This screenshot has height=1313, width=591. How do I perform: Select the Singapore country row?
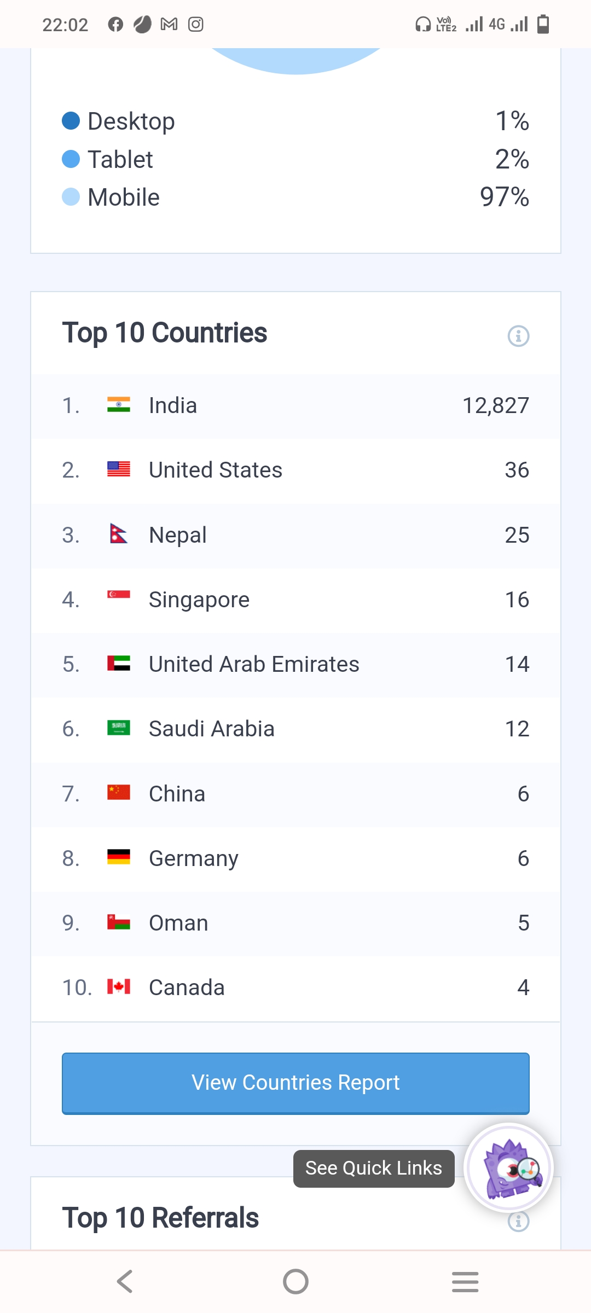[296, 600]
